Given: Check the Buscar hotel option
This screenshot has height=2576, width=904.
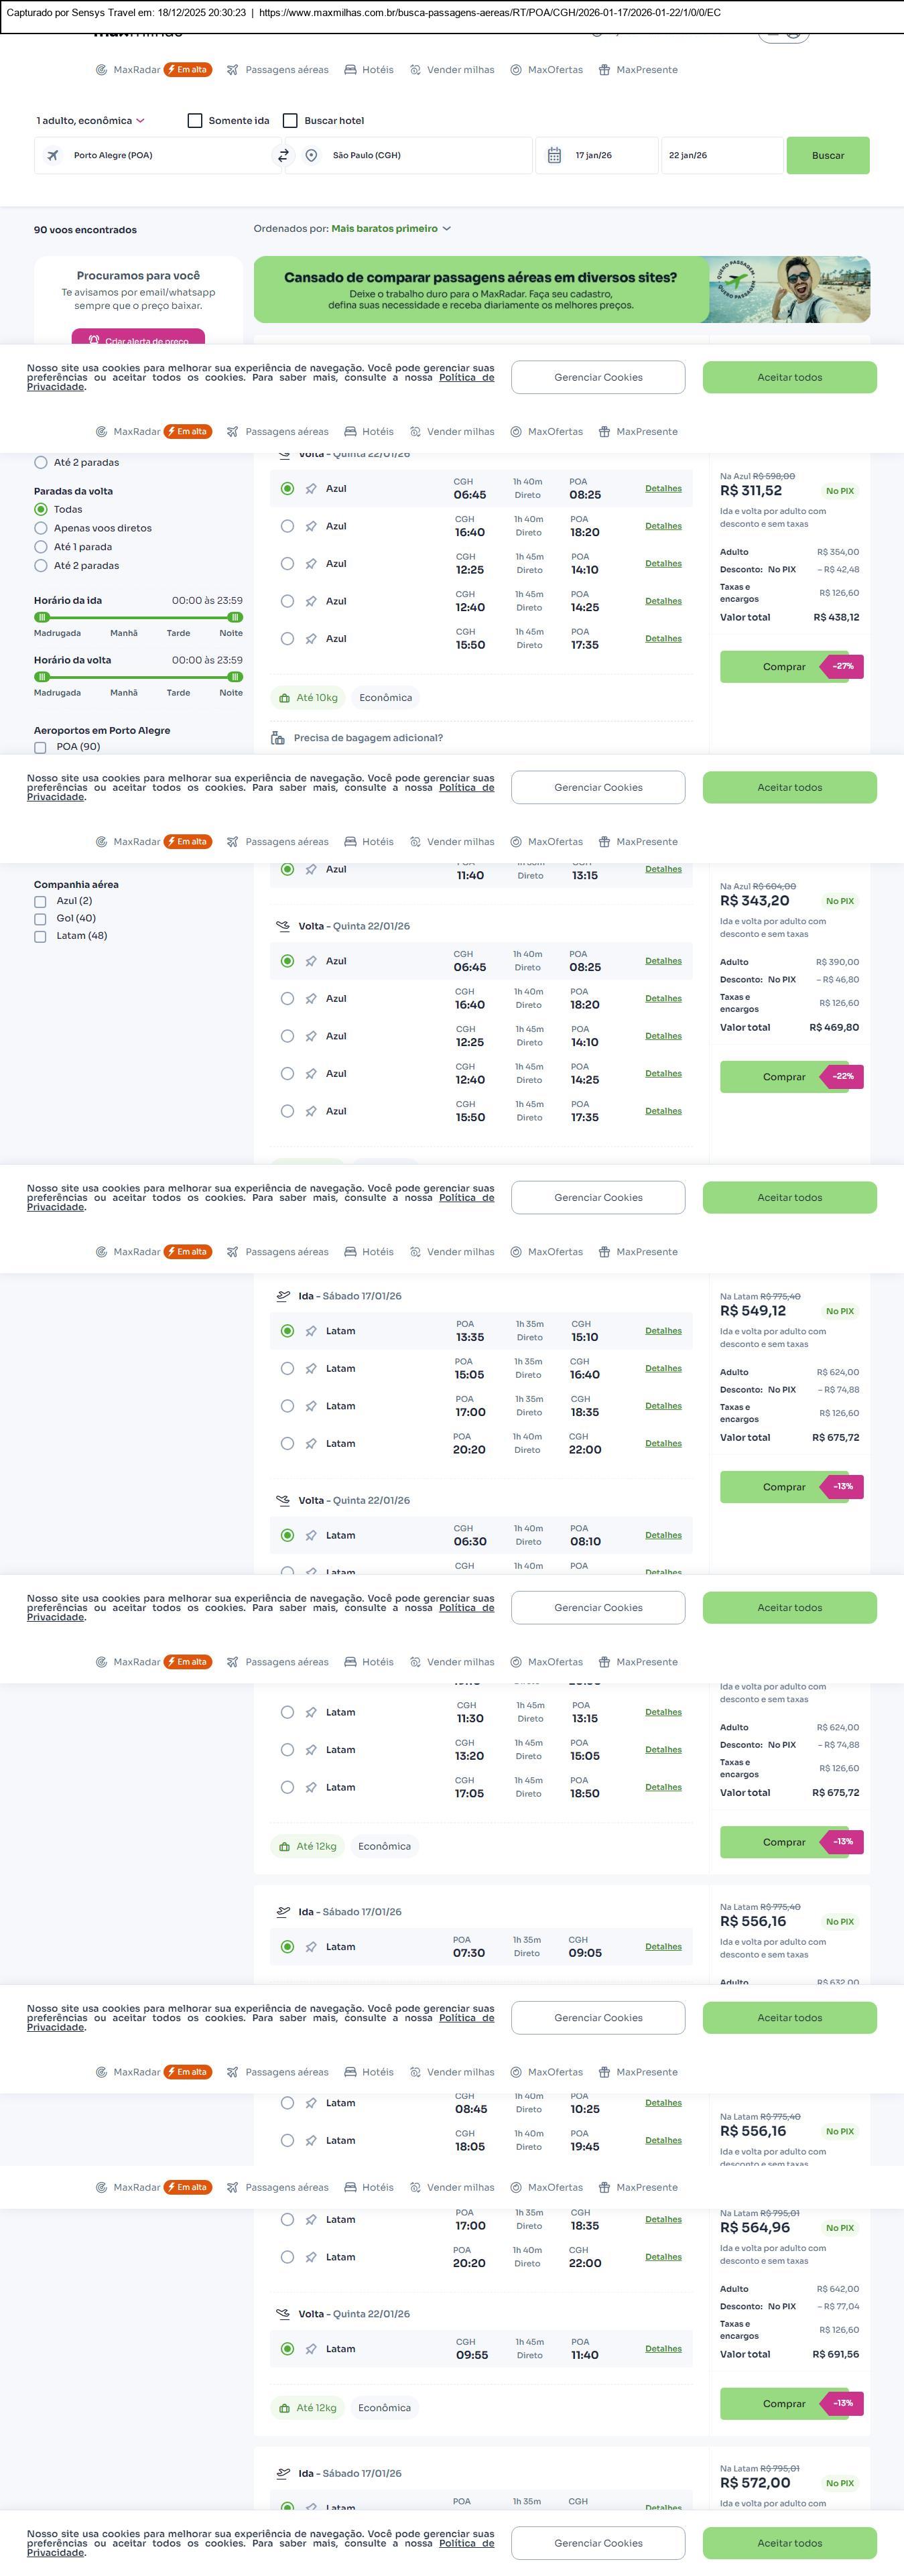Looking at the screenshot, I should pyautogui.click(x=290, y=121).
